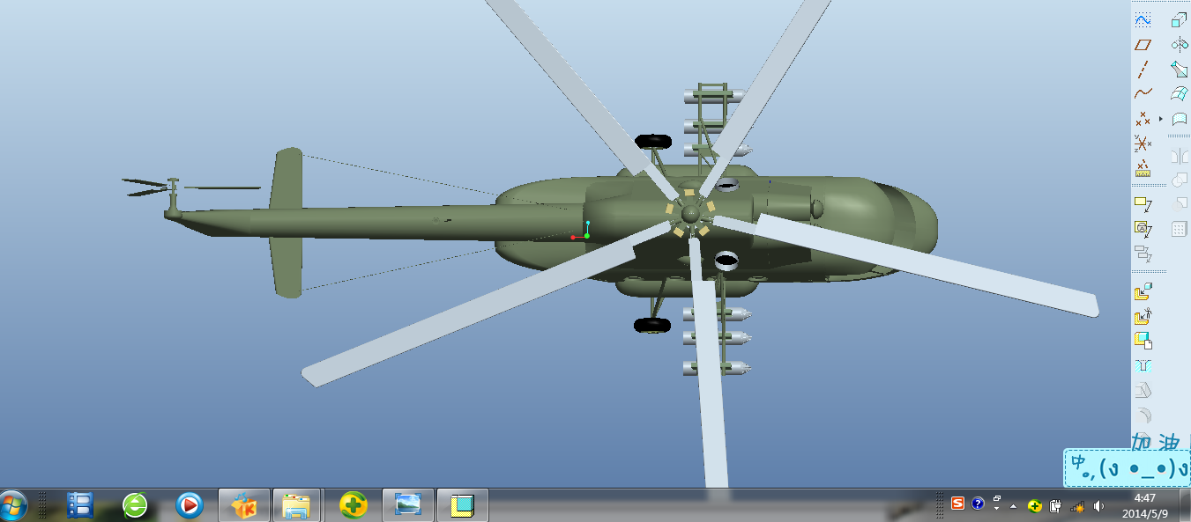The height and width of the screenshot is (522, 1191).
Task: Select the Revolve tool
Action: click(x=1179, y=44)
